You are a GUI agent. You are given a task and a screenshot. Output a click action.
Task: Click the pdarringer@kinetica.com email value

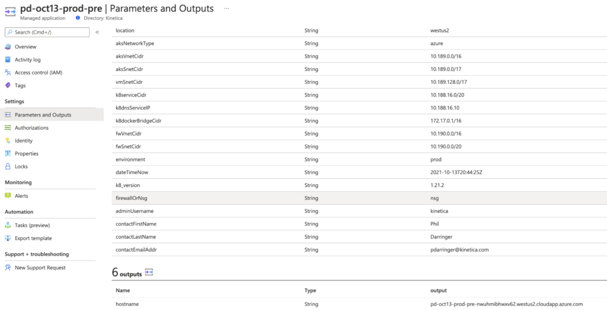point(459,250)
